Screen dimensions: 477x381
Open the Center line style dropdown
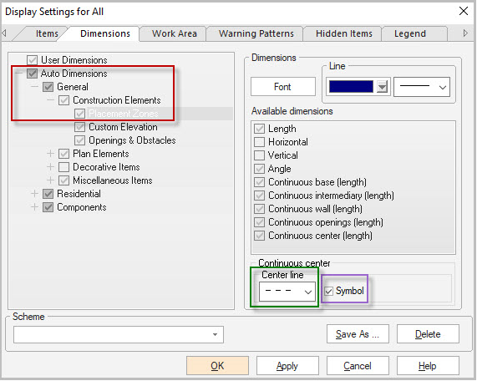(x=287, y=292)
